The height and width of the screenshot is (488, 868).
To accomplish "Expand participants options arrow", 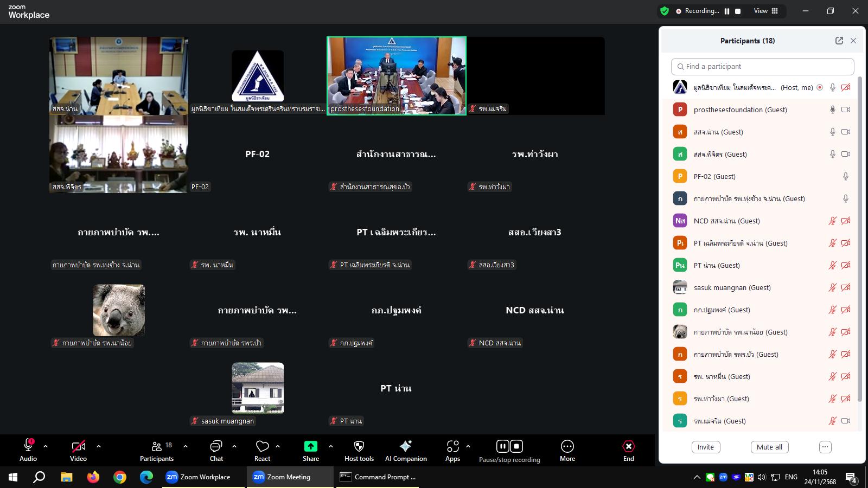I will pyautogui.click(x=186, y=446).
